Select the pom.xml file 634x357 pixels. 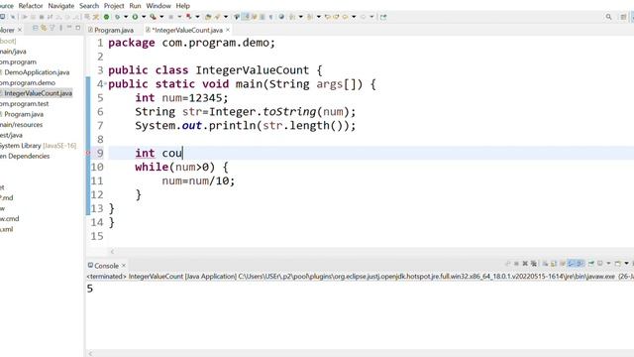coord(7,229)
